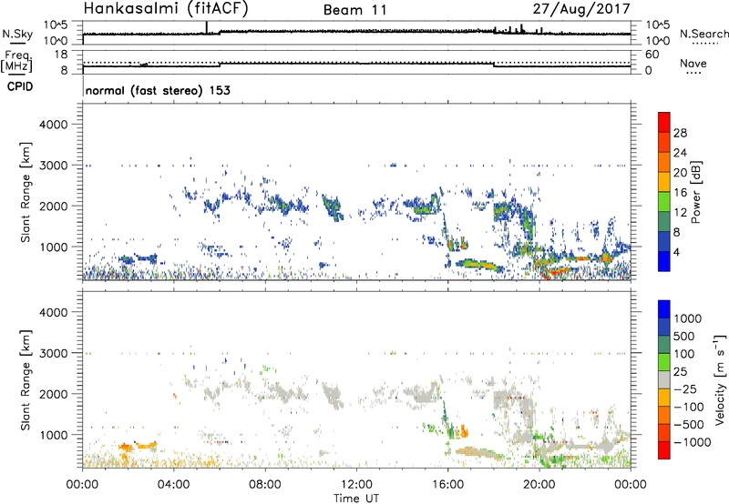Click the '12:00' time tick label

356,485
